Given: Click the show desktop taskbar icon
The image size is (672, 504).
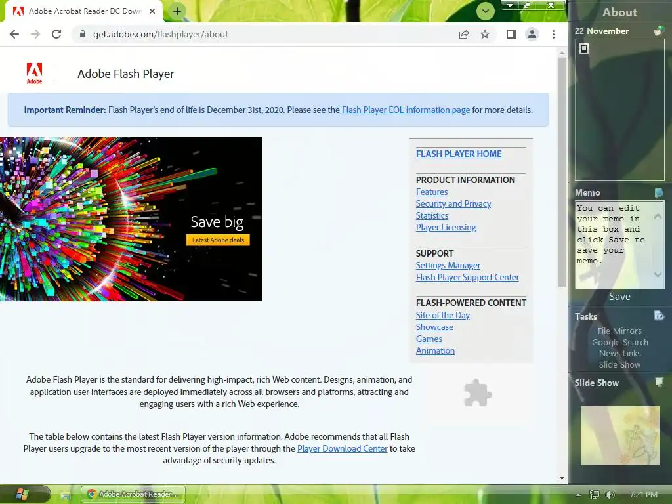Looking at the screenshot, I should (66, 495).
